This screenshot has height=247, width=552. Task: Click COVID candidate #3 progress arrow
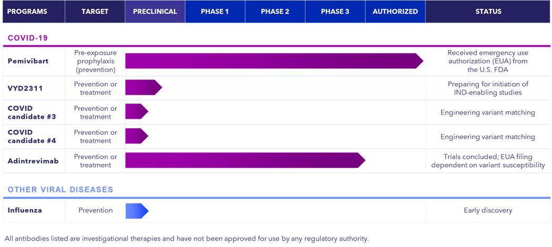point(136,112)
